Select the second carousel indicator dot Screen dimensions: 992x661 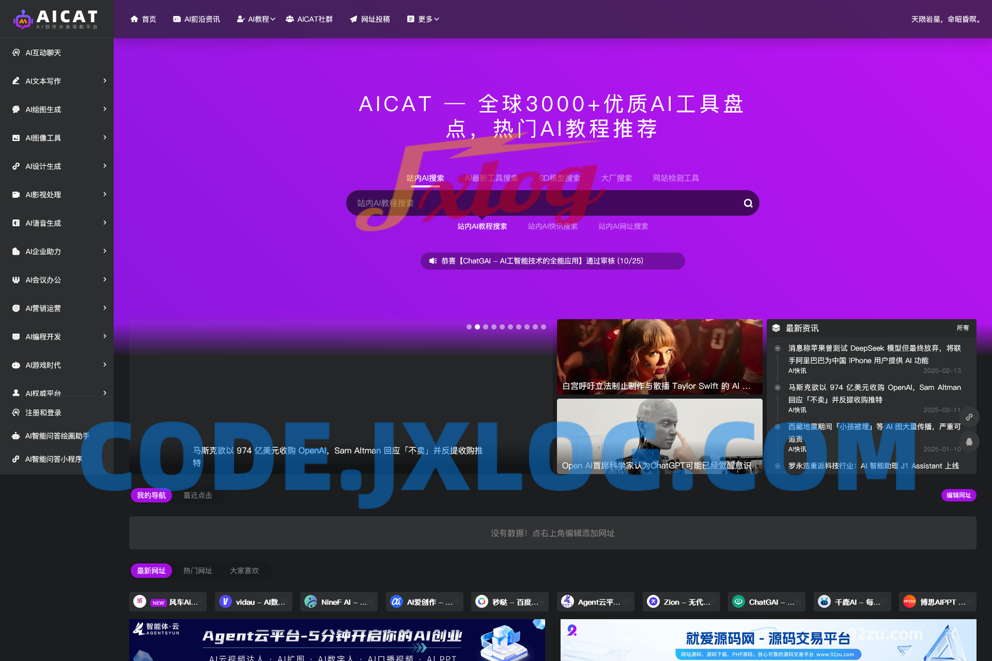pos(477,327)
